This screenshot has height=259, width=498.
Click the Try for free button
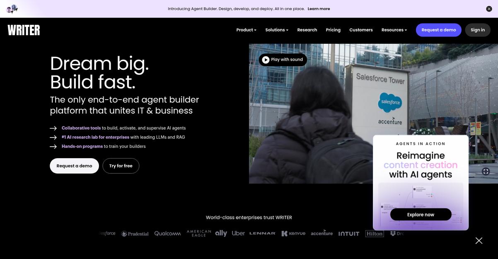[x=121, y=166]
